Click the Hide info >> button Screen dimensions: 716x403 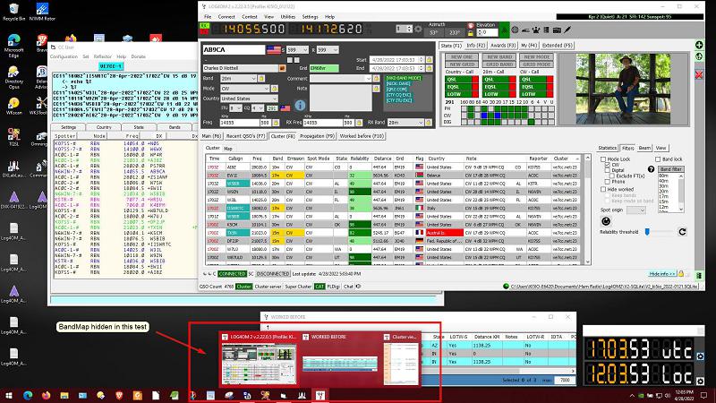[x=662, y=274]
